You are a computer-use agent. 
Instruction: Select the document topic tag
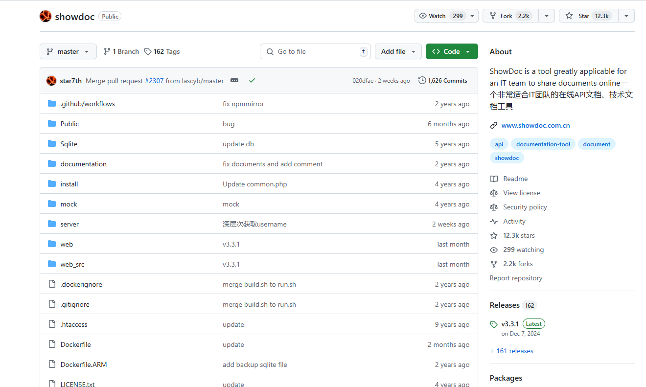(597, 144)
